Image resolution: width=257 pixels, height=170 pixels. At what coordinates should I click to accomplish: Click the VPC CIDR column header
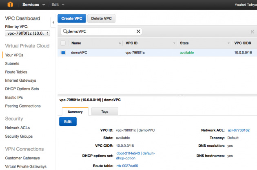pos(243,43)
